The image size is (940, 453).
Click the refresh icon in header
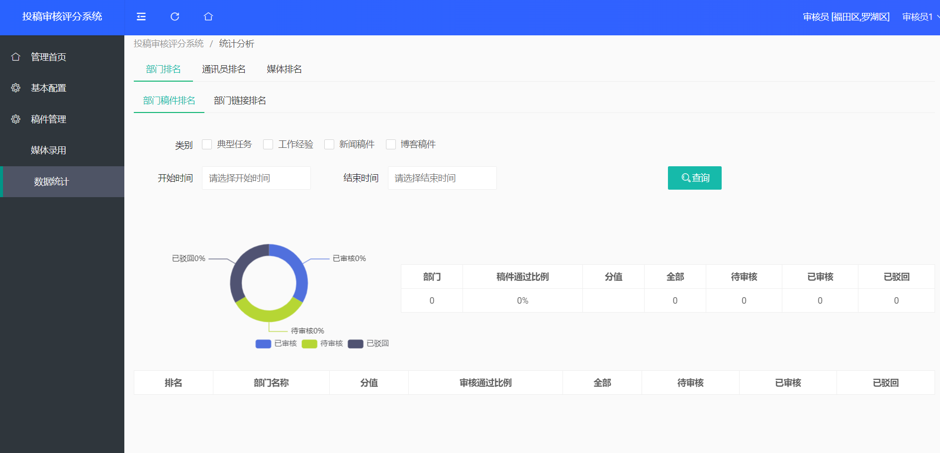tap(175, 17)
